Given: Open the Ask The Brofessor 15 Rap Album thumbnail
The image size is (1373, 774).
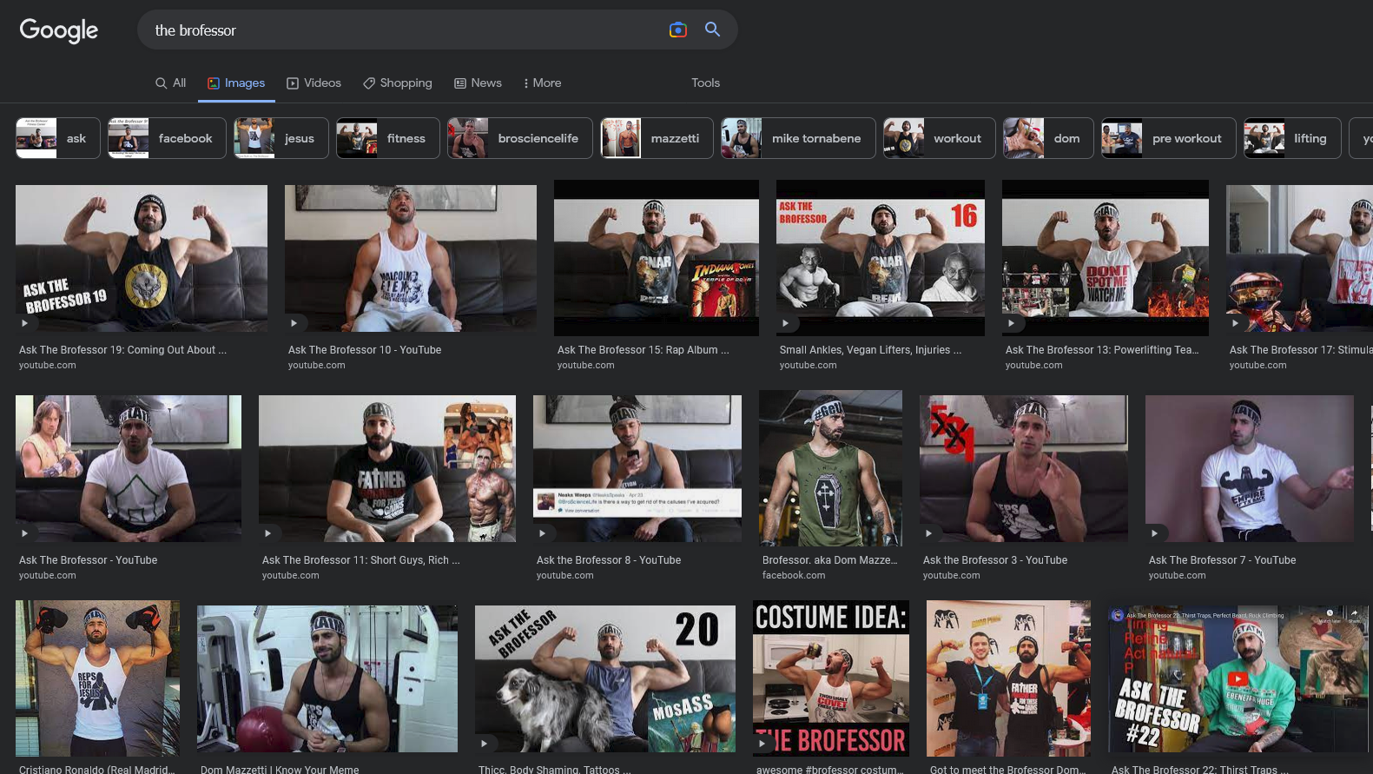Looking at the screenshot, I should [657, 258].
